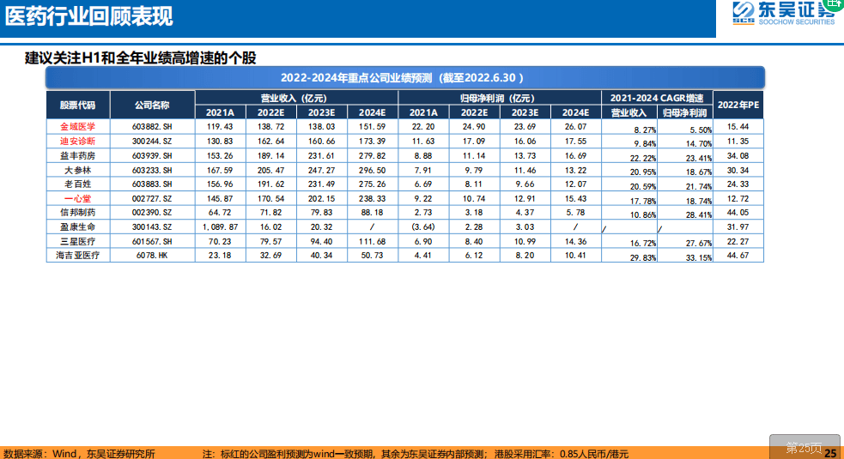Click the CAGR value 14.70%
Screen dimensions: 844x459
(699, 144)
